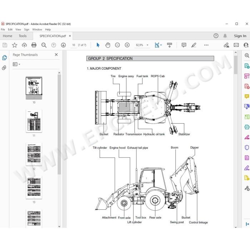
Task: Expand the right tools pane arrow
Action: [247, 224]
